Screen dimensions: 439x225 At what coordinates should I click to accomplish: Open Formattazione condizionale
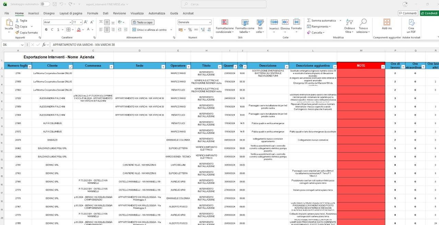225,26
